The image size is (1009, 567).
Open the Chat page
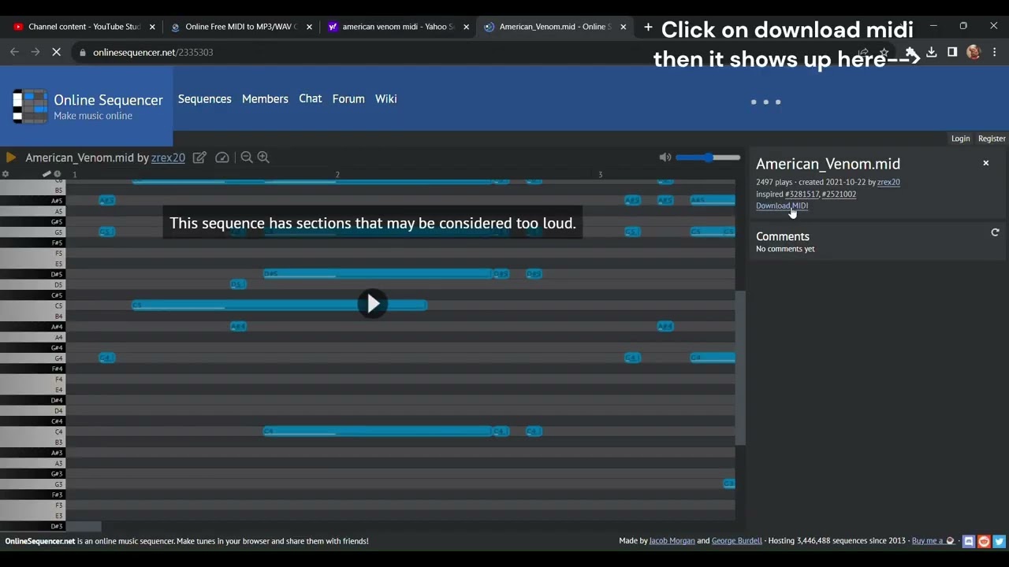click(311, 98)
